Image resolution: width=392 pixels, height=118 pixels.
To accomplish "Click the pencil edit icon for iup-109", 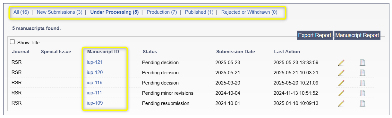I will click(x=341, y=104).
